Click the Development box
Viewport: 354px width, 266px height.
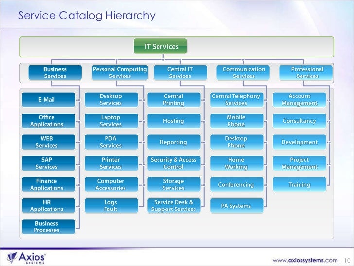point(300,142)
